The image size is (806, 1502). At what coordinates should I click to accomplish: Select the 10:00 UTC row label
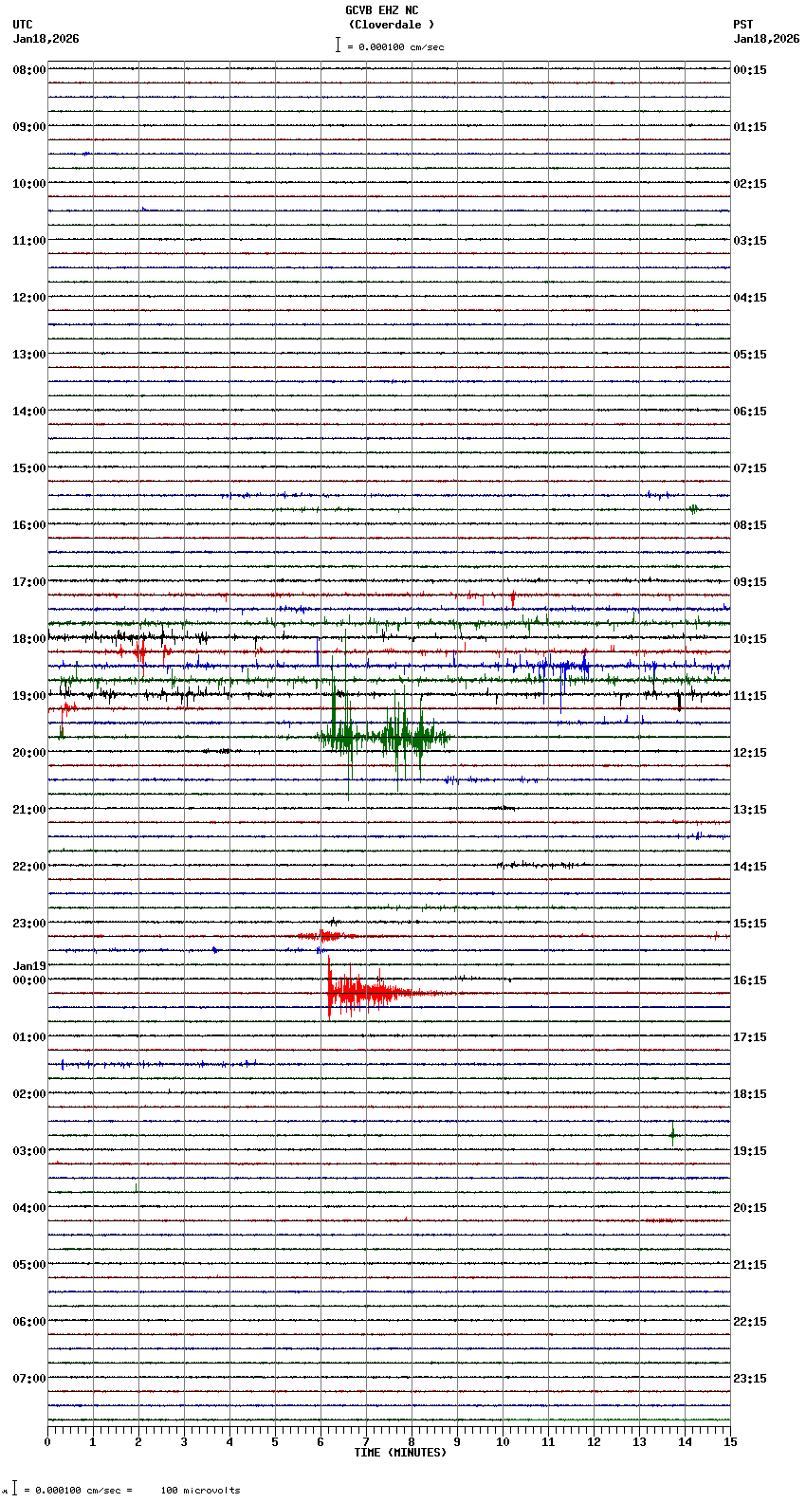coord(29,184)
